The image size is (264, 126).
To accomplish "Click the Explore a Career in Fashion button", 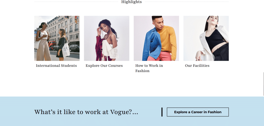I will coord(198,112).
